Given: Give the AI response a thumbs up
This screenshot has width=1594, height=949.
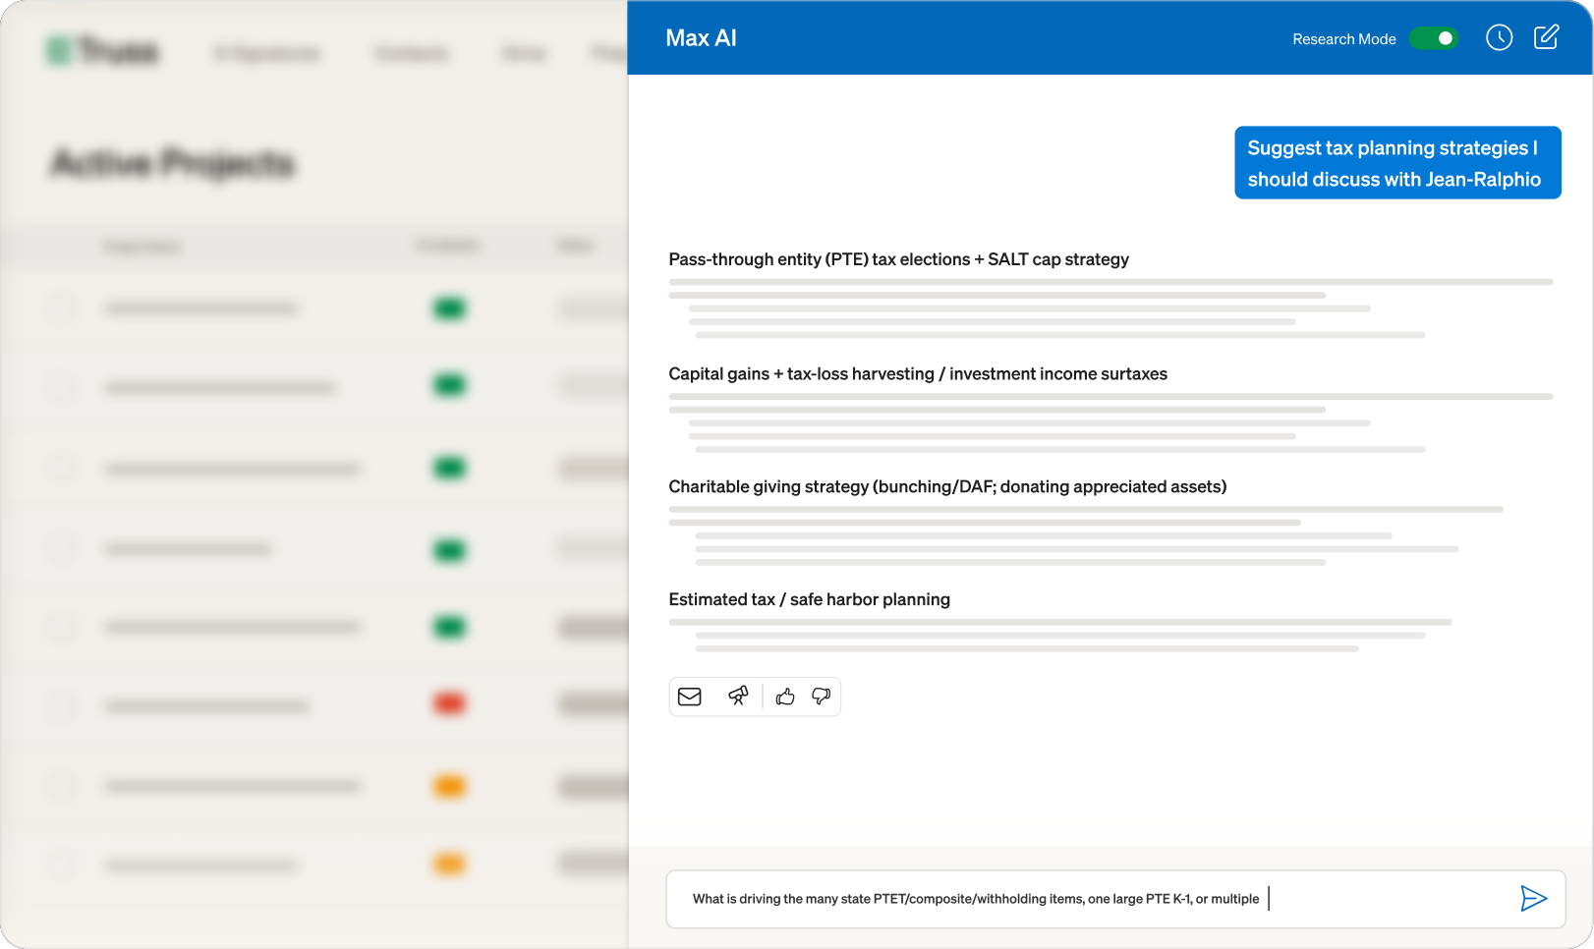Looking at the screenshot, I should [x=784, y=697].
